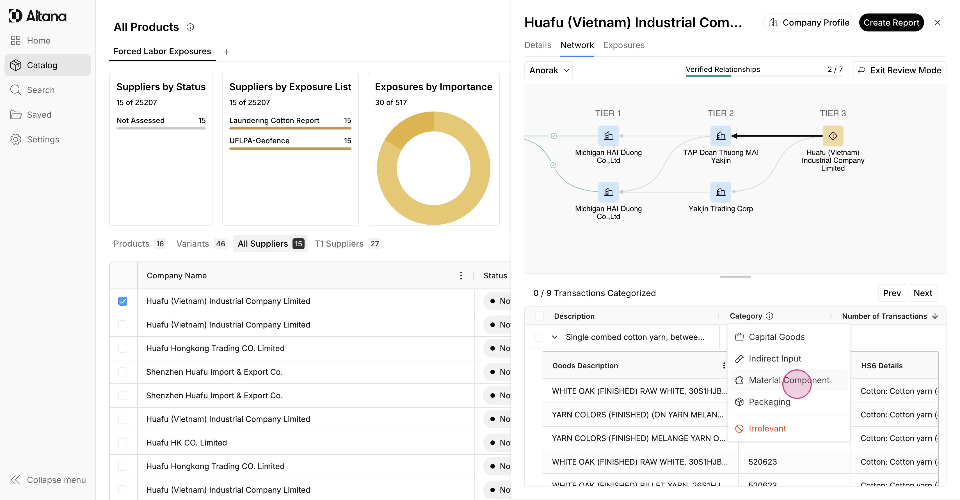Check the Huafu HK CO. Limited row
The width and height of the screenshot is (960, 500).
coord(123,443)
